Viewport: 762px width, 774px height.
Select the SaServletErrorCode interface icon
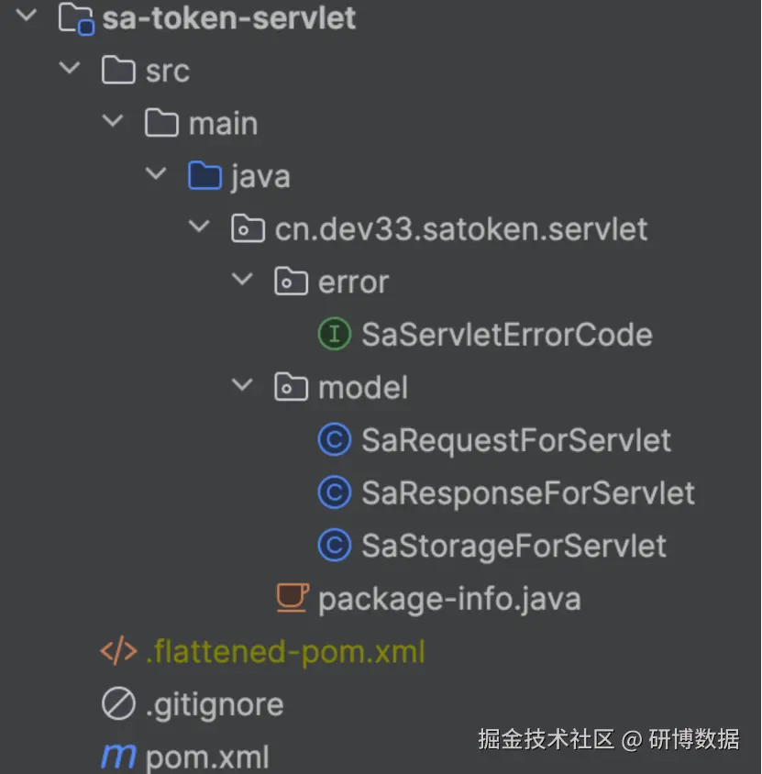[334, 334]
